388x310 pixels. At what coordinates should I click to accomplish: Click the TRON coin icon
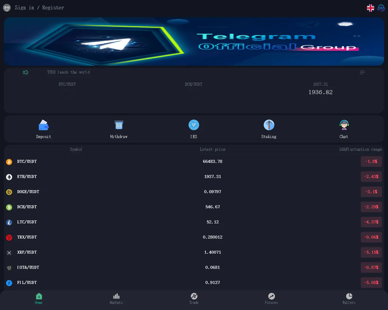(x=9, y=238)
